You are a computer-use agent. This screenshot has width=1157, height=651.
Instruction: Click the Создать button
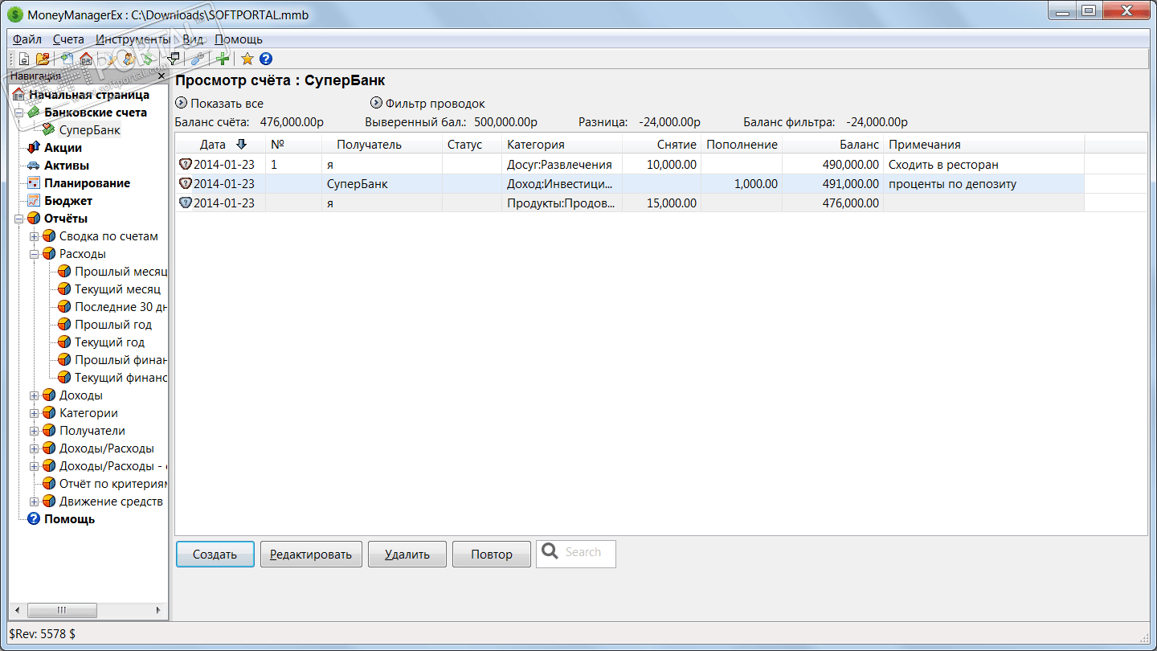(x=215, y=555)
